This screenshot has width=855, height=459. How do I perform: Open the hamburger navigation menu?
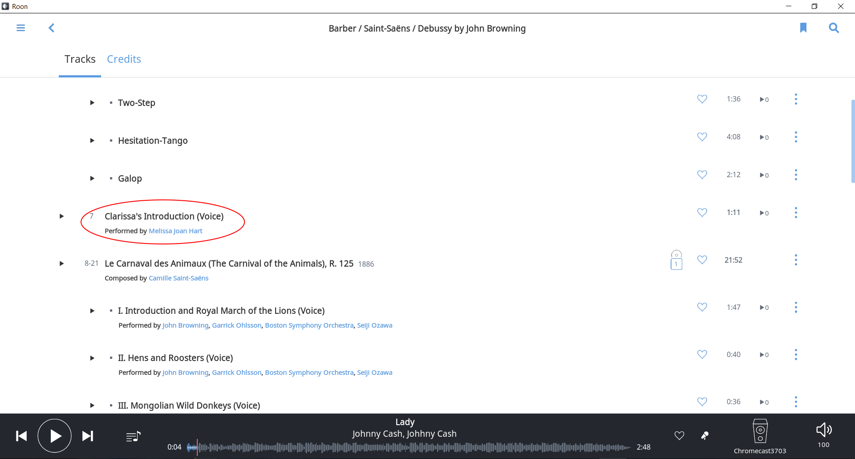pyautogui.click(x=20, y=28)
